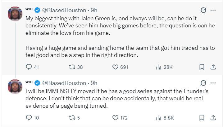
Task: Click the 9h timestamp on second tweet
Action: tap(94, 83)
